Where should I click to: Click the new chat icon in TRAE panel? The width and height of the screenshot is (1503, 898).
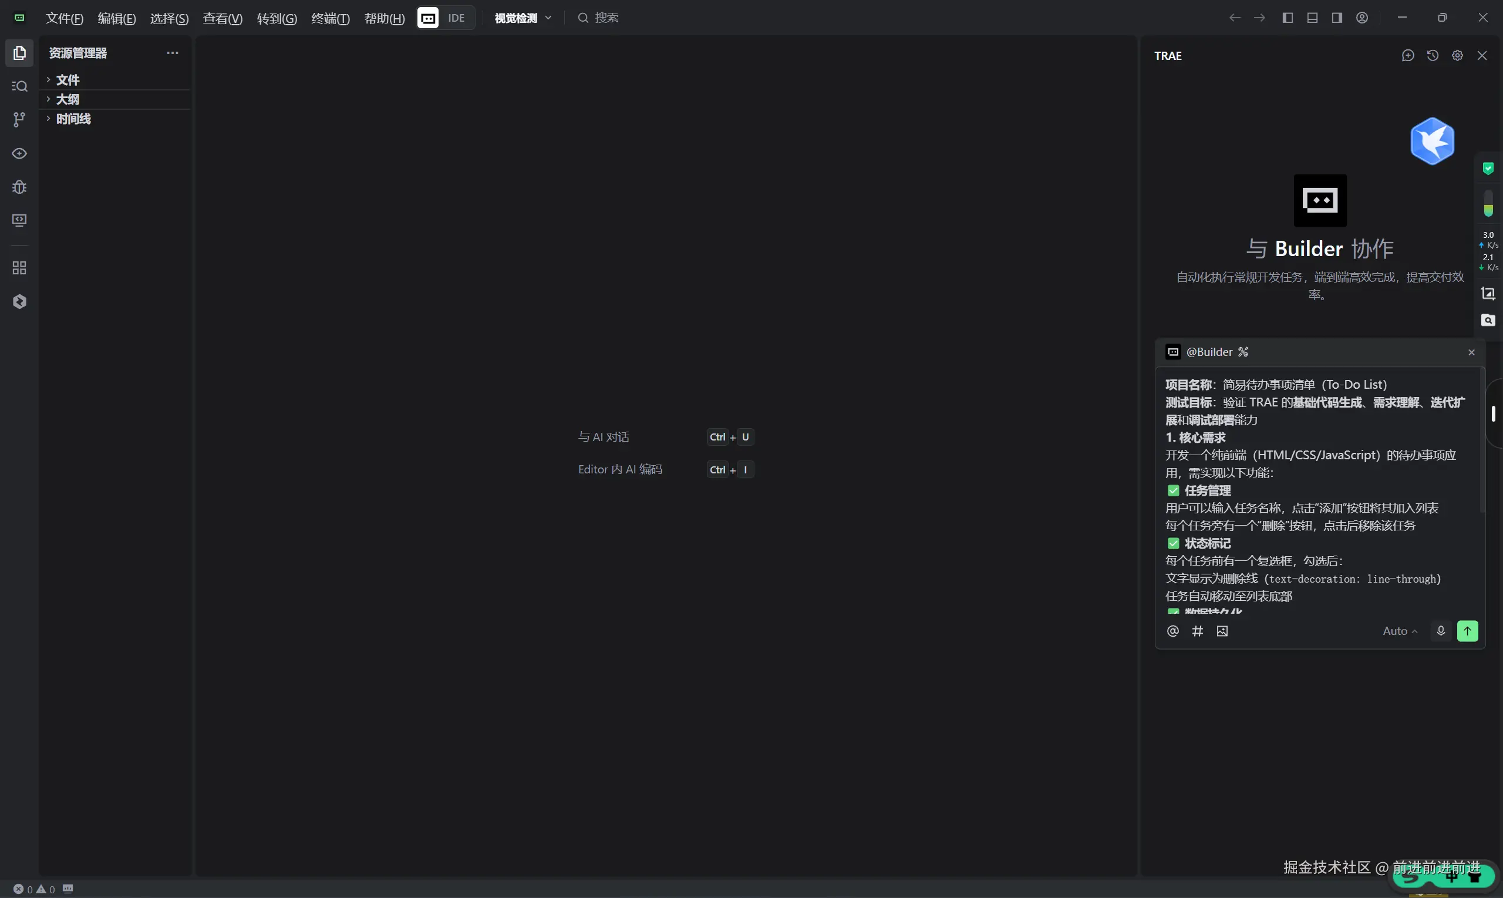pos(1407,56)
